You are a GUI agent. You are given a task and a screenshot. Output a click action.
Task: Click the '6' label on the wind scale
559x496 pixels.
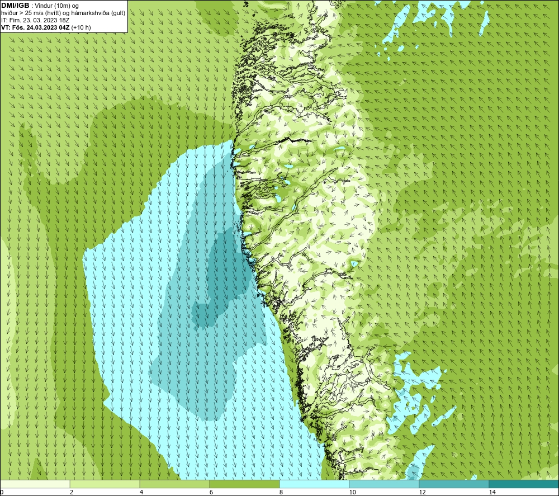(211, 493)
